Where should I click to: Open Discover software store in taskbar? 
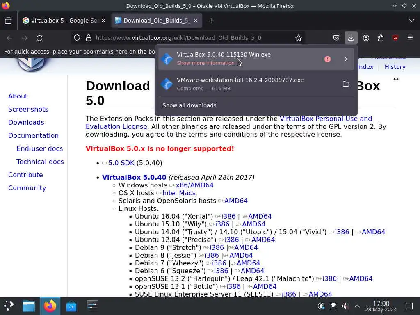tap(71, 306)
